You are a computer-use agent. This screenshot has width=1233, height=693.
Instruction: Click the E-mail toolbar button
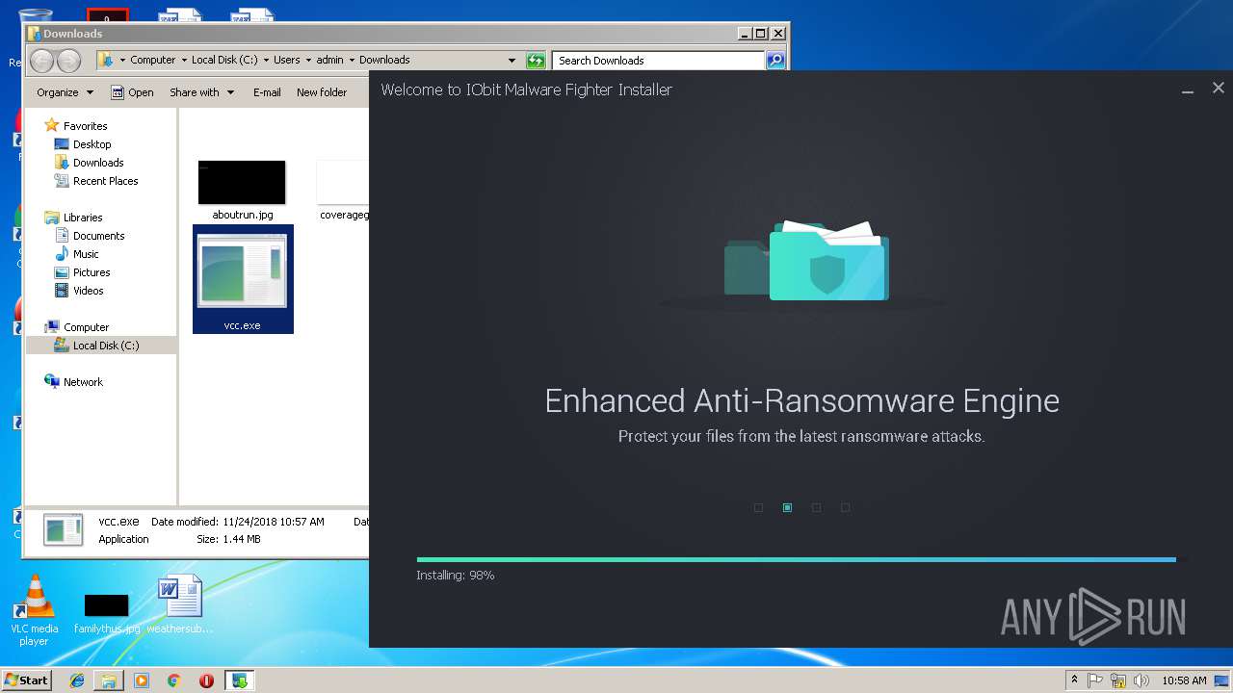[267, 92]
